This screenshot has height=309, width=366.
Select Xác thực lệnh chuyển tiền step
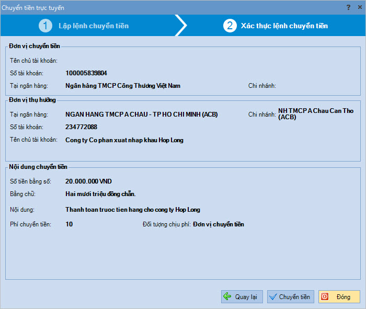[x=284, y=26]
